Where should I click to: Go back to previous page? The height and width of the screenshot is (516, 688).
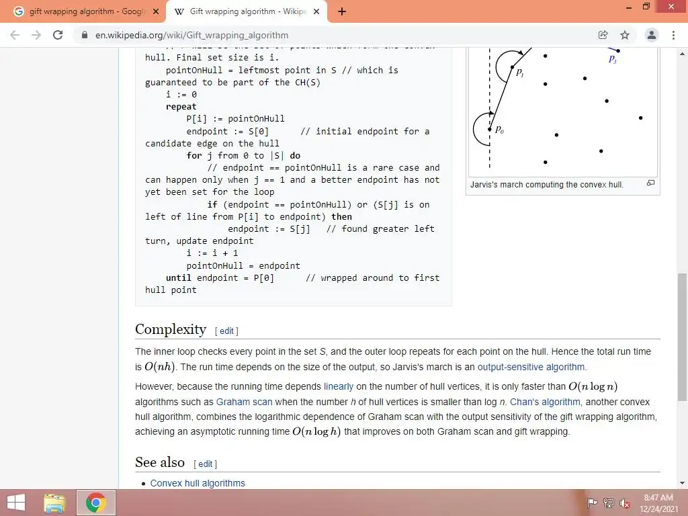(15, 35)
